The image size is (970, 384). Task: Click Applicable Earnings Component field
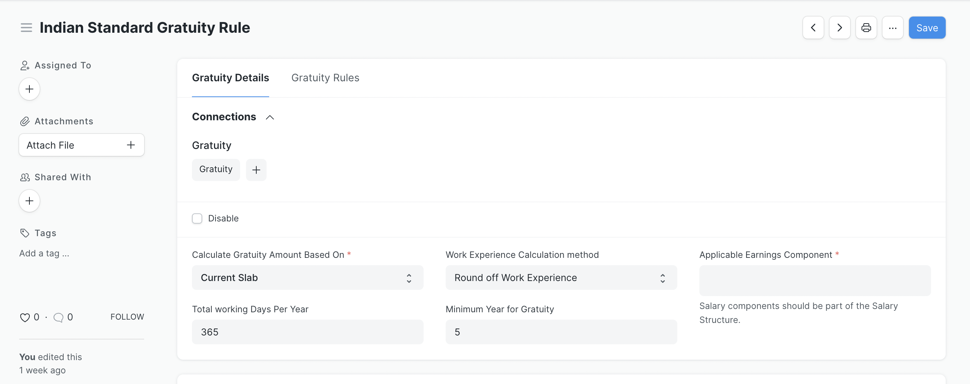click(815, 280)
